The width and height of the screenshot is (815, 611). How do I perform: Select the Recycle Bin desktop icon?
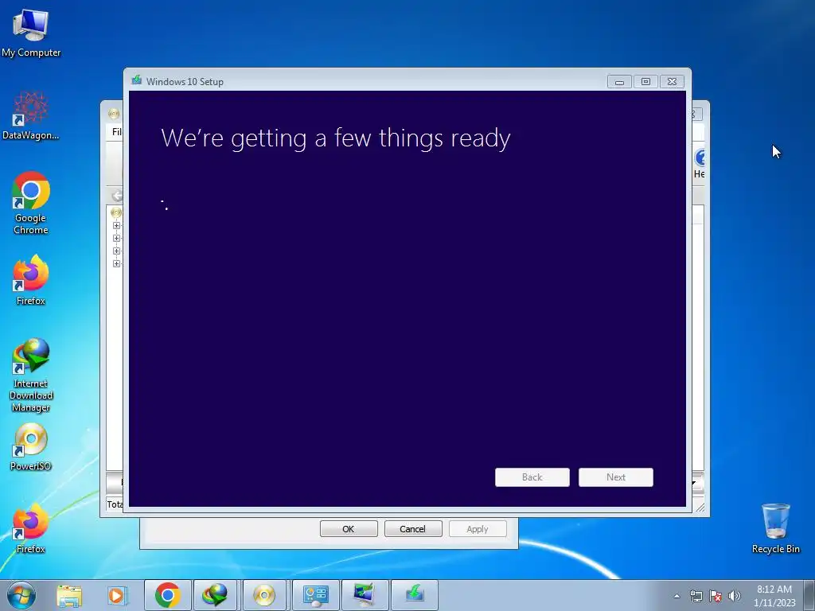click(775, 528)
